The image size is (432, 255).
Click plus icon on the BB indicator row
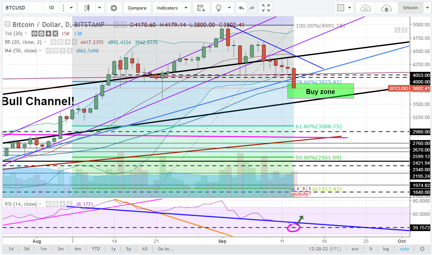[67, 42]
